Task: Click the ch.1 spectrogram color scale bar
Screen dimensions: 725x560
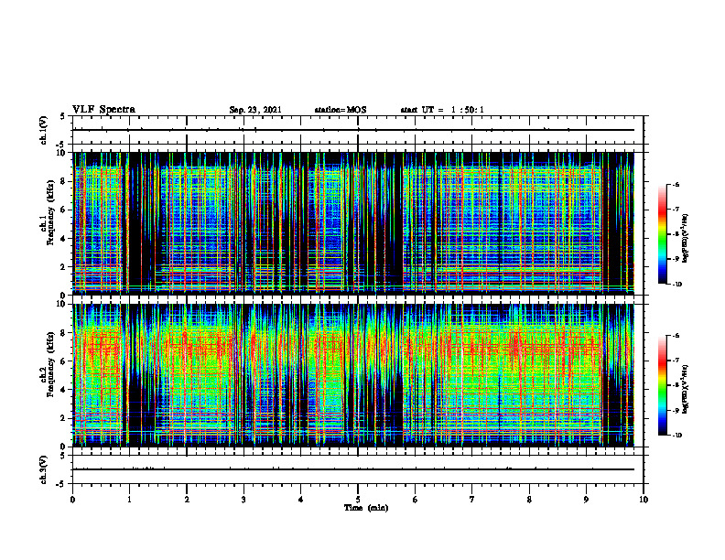Action: (x=662, y=234)
